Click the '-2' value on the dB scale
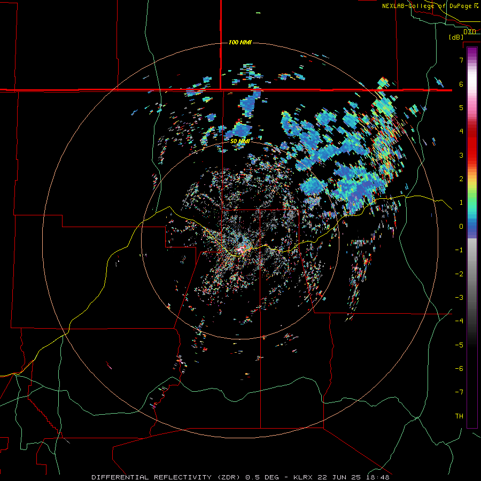Image resolution: width=481 pixels, height=481 pixels. point(459,274)
